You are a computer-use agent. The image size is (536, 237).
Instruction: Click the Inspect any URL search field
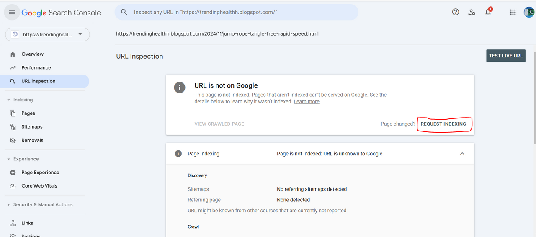tap(237, 12)
